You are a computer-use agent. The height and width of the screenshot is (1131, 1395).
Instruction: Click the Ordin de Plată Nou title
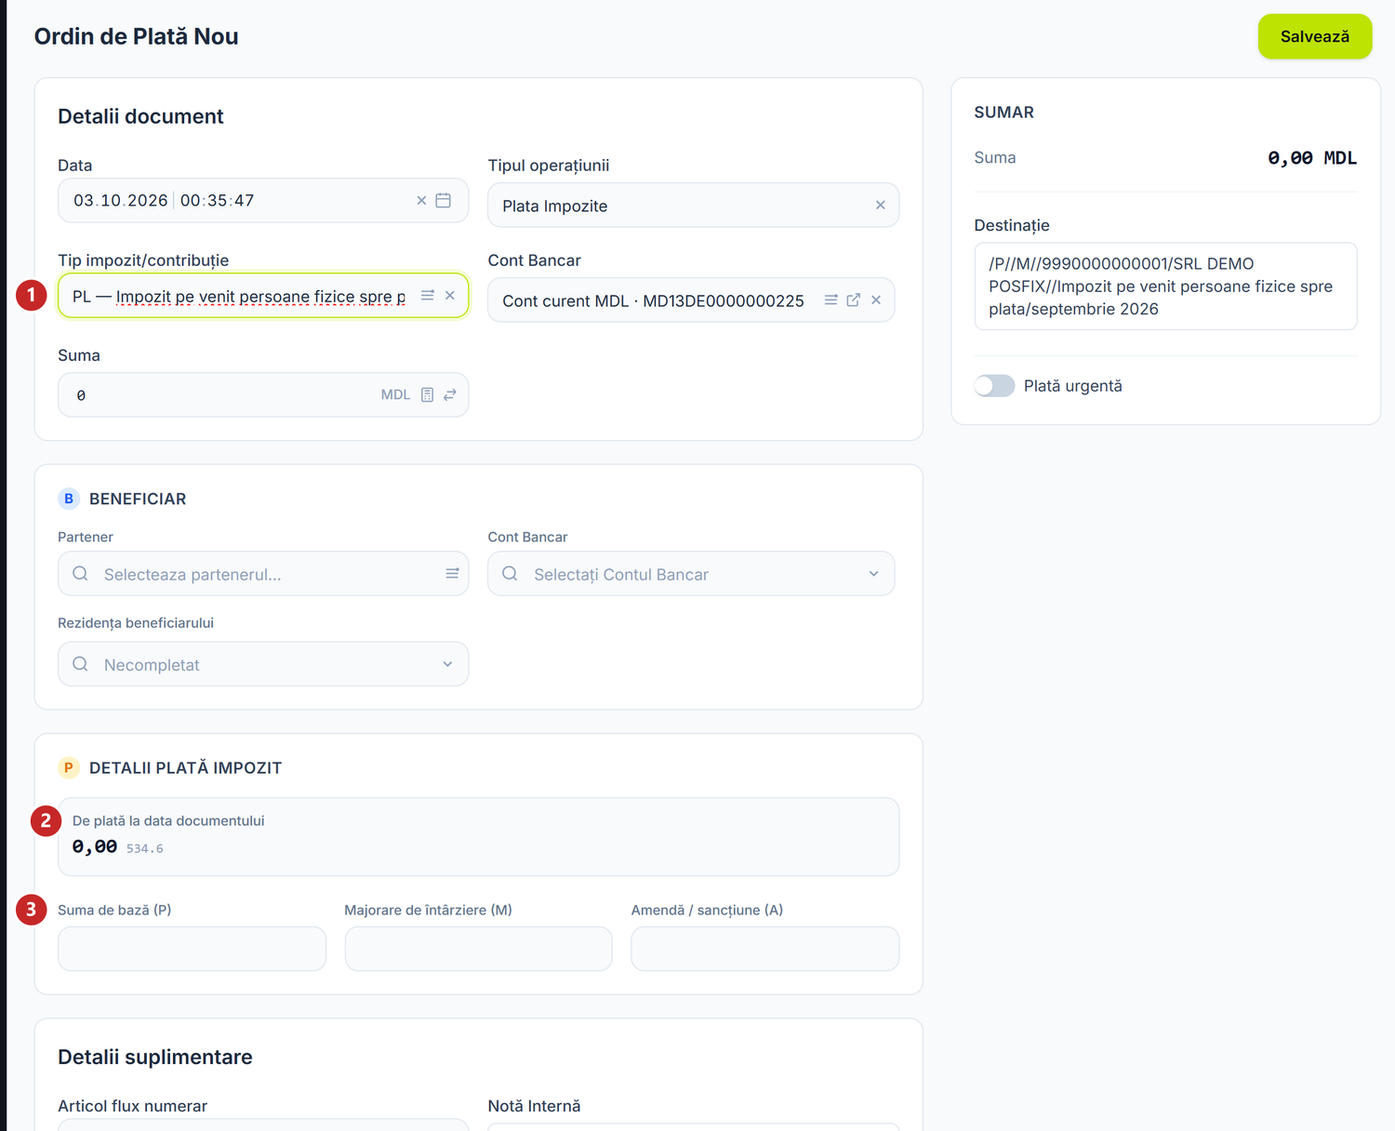[137, 36]
